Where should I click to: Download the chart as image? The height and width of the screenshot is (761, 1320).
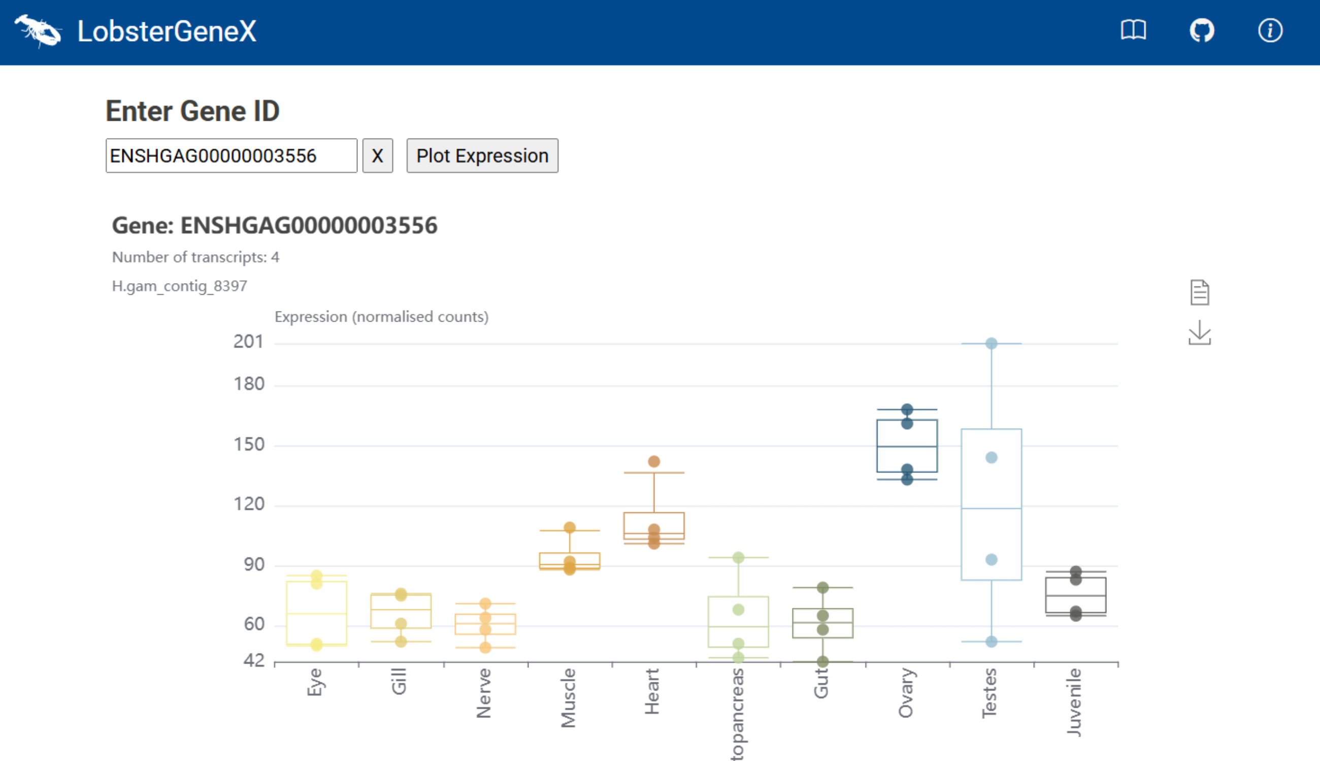pyautogui.click(x=1199, y=333)
